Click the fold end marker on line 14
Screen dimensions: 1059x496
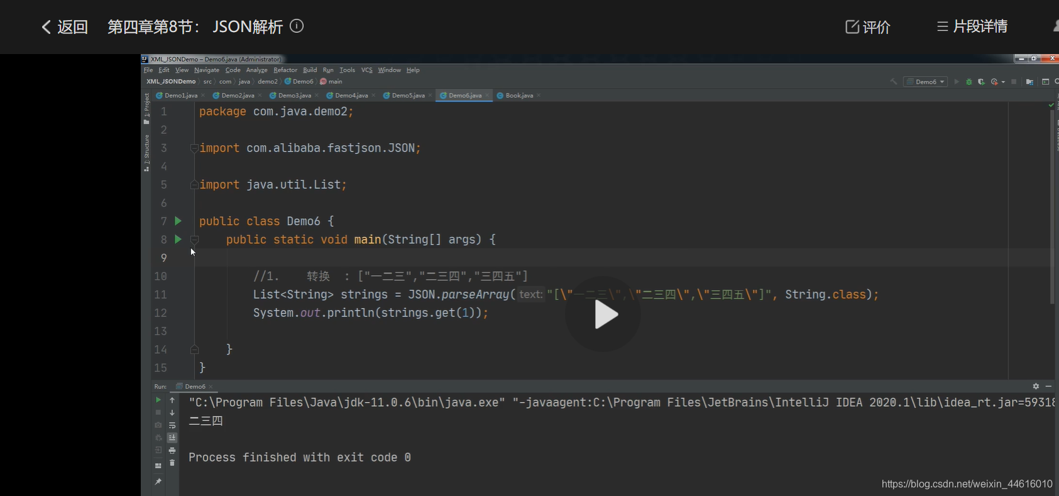click(194, 350)
